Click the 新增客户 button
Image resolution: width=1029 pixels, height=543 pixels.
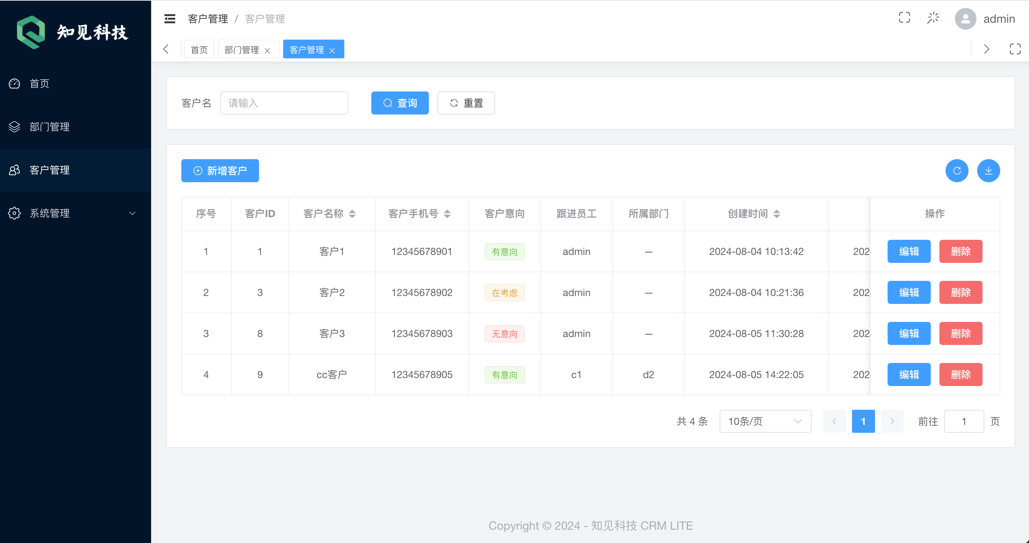[x=220, y=171]
